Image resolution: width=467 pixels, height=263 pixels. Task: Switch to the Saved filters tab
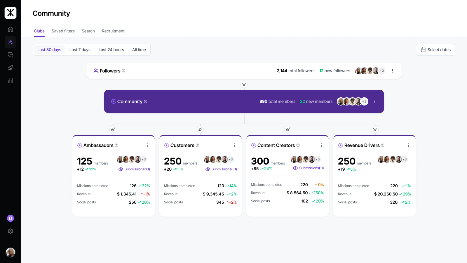pos(63,31)
